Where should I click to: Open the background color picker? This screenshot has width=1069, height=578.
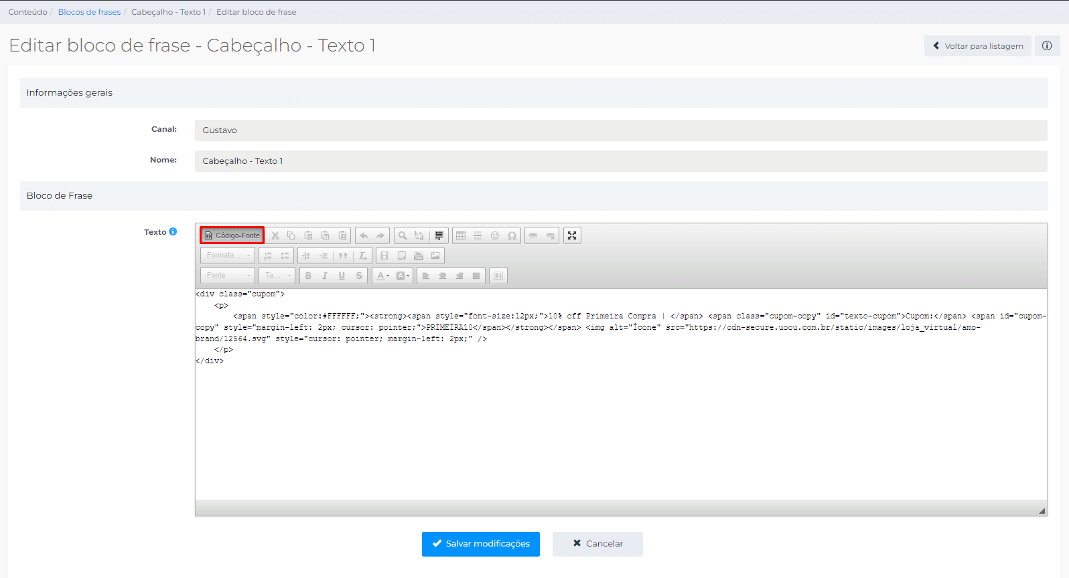point(403,276)
